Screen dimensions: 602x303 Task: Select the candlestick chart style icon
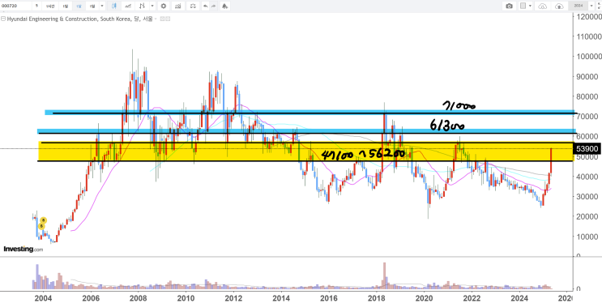pos(114,6)
